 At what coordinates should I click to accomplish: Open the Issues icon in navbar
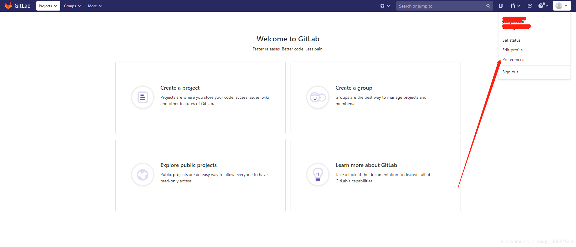coord(501,6)
